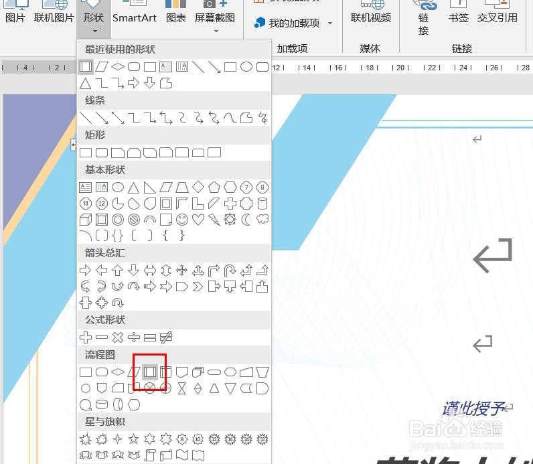This screenshot has width=533, height=464.
Task: Select the flowchart magnetic disk shape
Action: (102, 404)
